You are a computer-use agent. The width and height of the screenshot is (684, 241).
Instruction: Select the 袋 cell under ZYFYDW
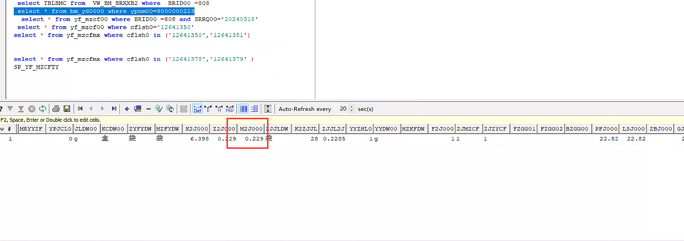(x=141, y=139)
